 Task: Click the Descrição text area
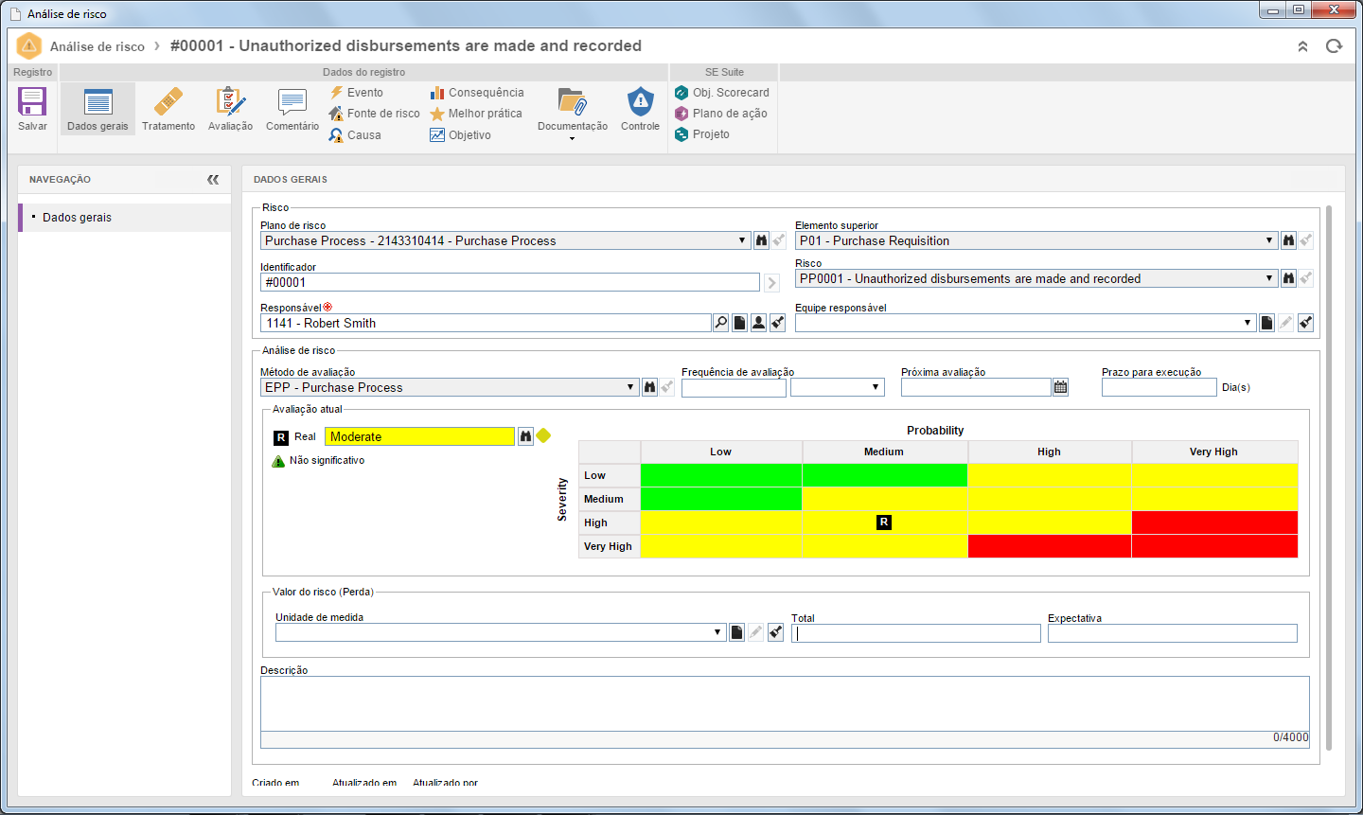[785, 703]
